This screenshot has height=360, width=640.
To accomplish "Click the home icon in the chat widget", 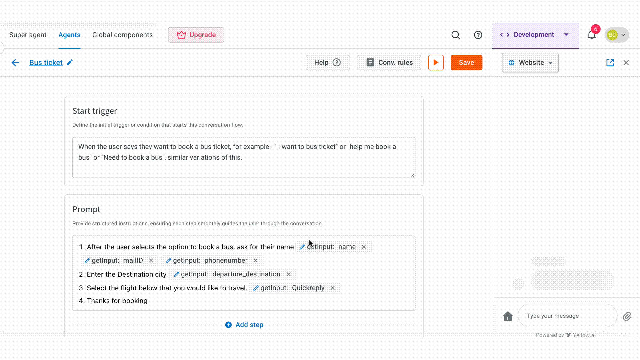I will 508,316.
